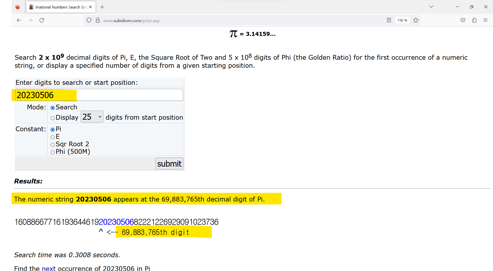Choose the E constant radio button
This screenshot has width=493, height=271.
click(x=53, y=137)
